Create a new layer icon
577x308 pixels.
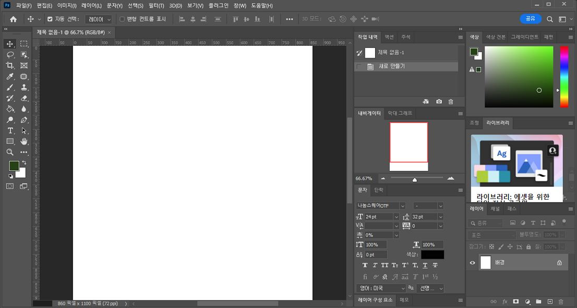550,302
